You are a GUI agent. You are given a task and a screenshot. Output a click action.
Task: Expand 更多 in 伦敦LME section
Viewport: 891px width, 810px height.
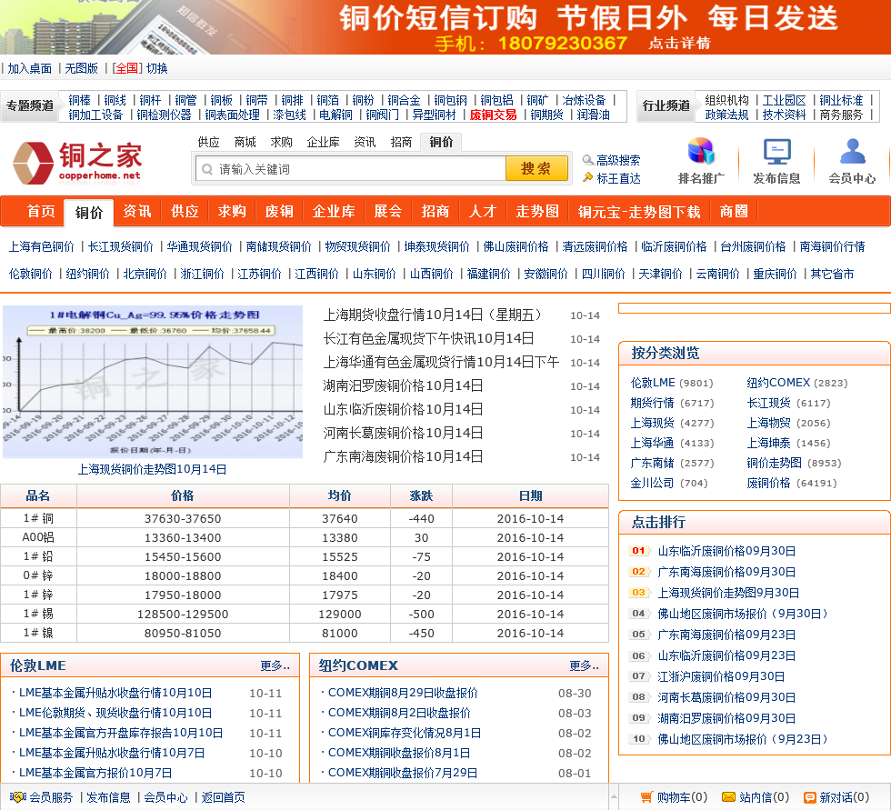tap(275, 665)
